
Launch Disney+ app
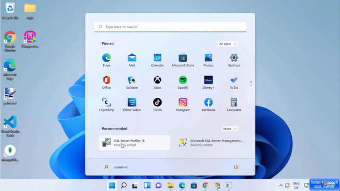pyautogui.click(x=209, y=82)
